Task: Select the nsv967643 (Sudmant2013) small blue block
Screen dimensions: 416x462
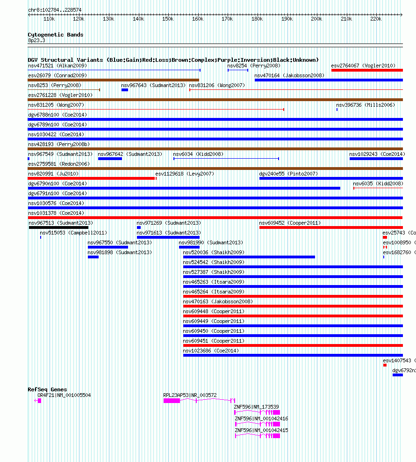Action: point(125,90)
